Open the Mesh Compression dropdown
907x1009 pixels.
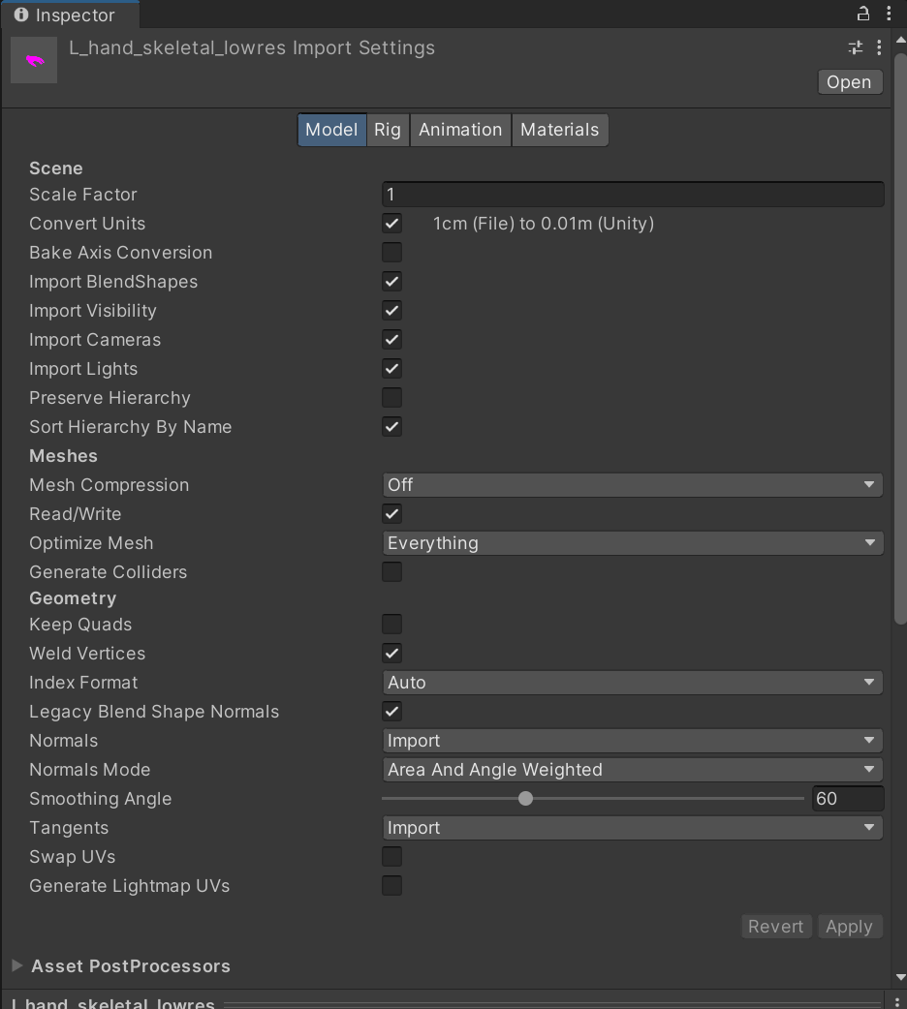pyautogui.click(x=633, y=484)
